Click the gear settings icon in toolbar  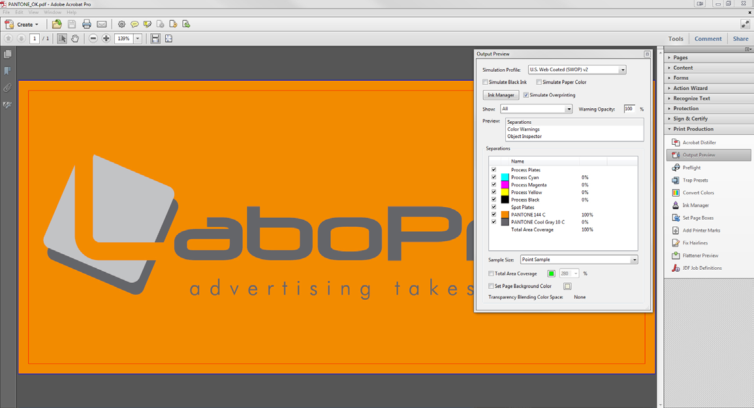tap(121, 24)
